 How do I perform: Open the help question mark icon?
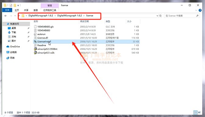pos(200,10)
